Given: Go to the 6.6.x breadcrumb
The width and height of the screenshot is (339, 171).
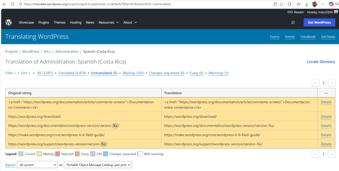Looking at the screenshot, I should pos(47,51).
